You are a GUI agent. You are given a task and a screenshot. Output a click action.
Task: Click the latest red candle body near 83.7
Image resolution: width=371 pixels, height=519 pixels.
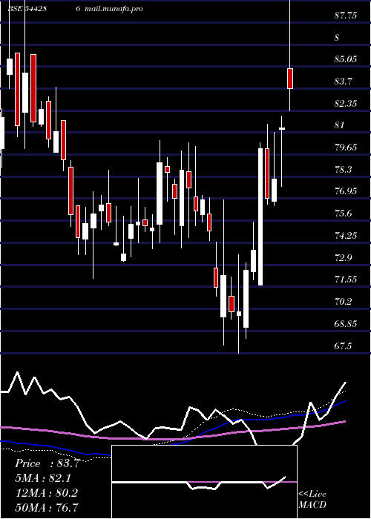click(x=290, y=79)
